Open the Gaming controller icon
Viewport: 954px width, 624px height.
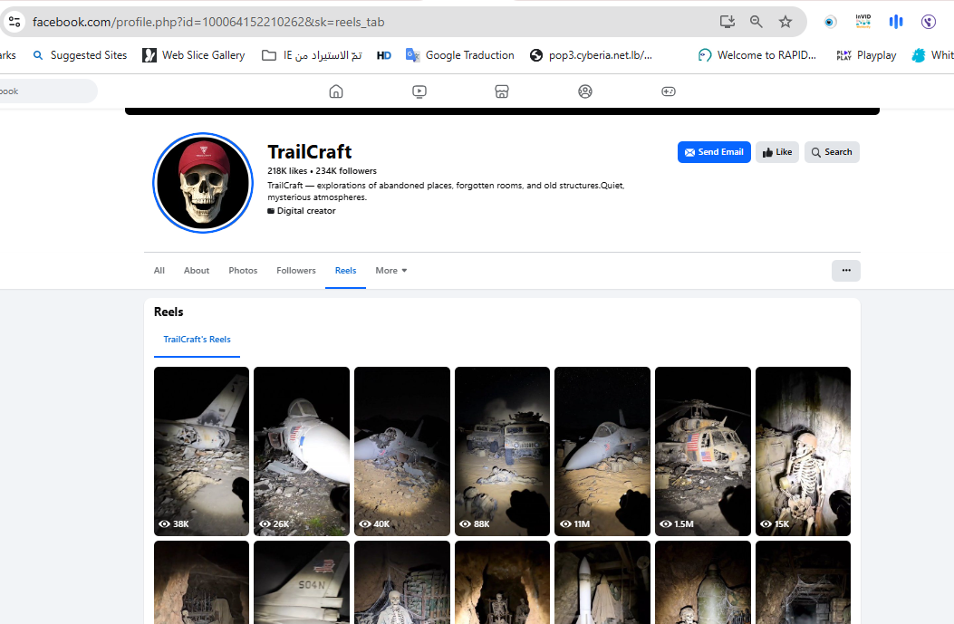pos(669,91)
